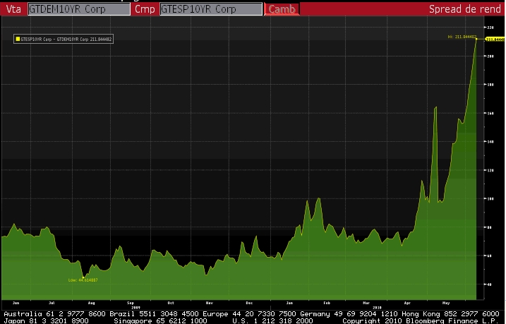506x324 pixels.
Task: Click the Germany 49 69 9204 1210 footer text
Action: 349,314
